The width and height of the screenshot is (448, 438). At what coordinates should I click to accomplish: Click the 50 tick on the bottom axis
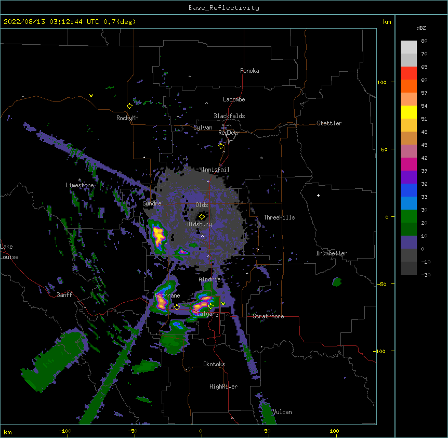pos(267,431)
